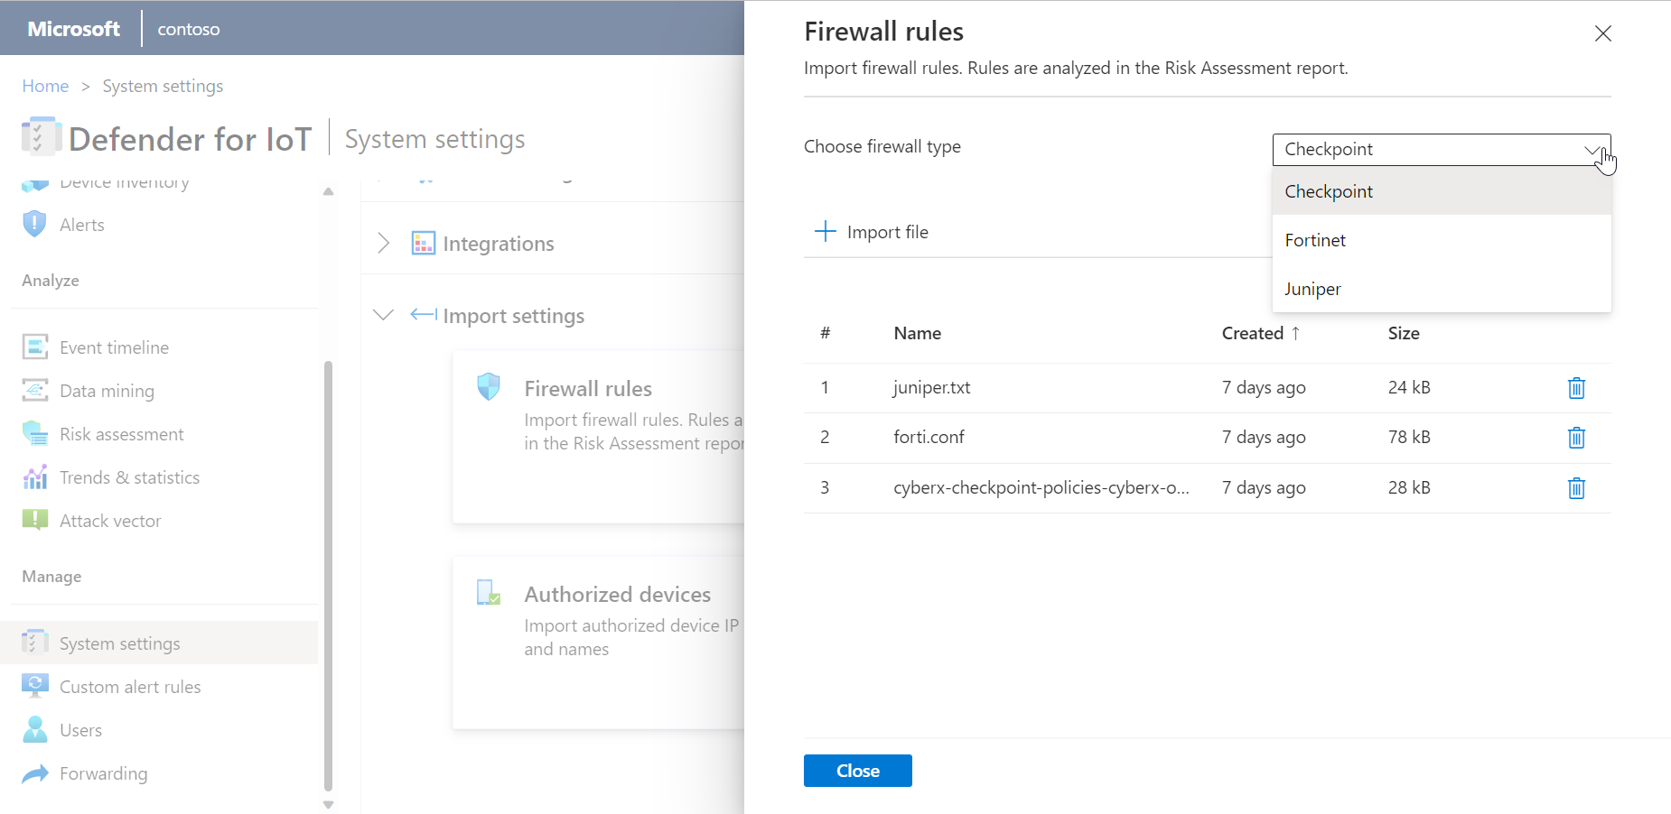The width and height of the screenshot is (1671, 814).
Task: Open Alerts in the sidebar
Action: click(82, 225)
